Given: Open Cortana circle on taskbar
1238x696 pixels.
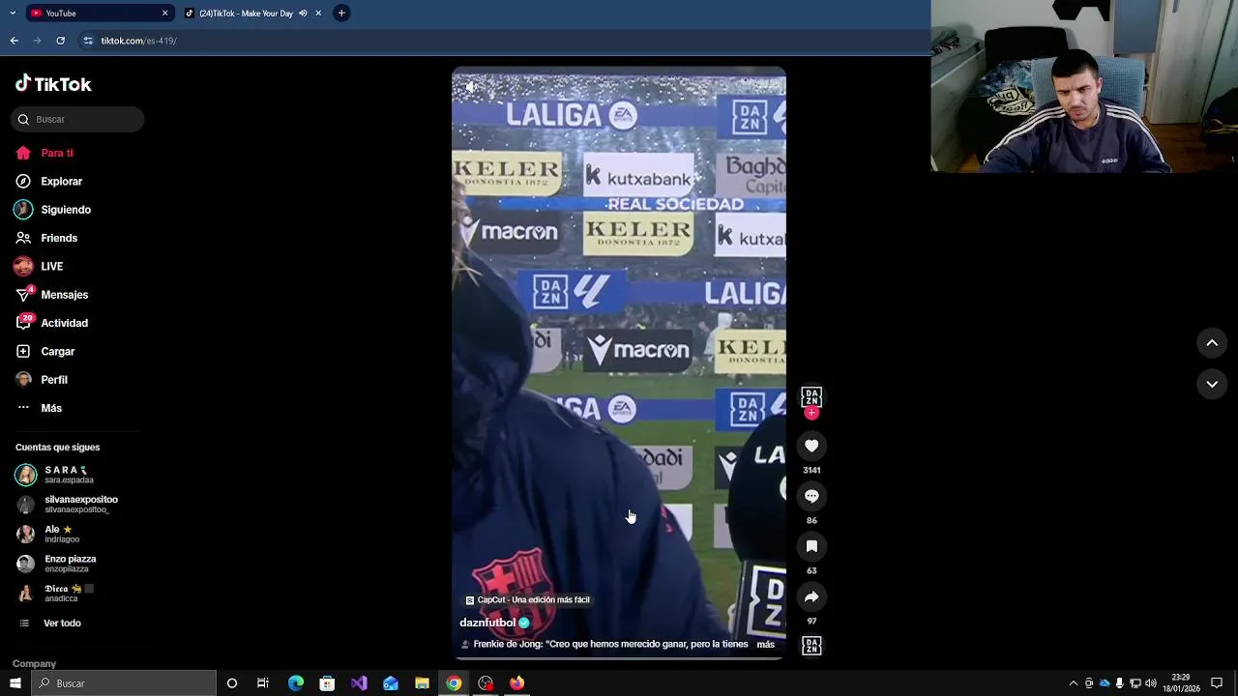Looking at the screenshot, I should point(231,683).
